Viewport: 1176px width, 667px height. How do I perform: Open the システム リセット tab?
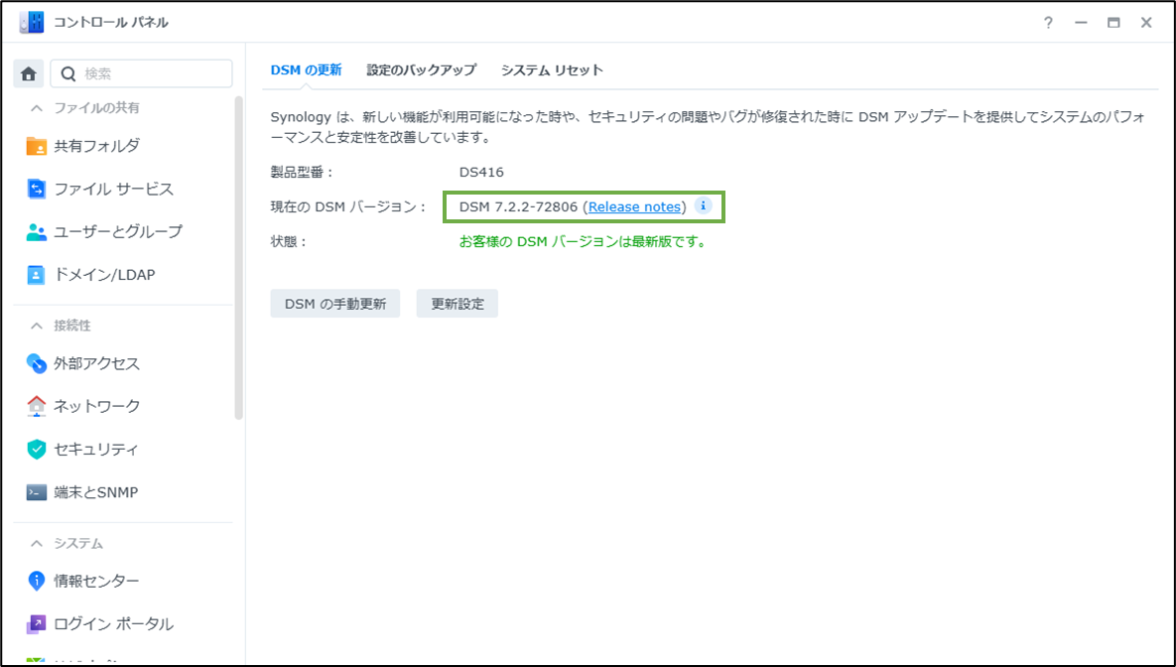tap(552, 69)
